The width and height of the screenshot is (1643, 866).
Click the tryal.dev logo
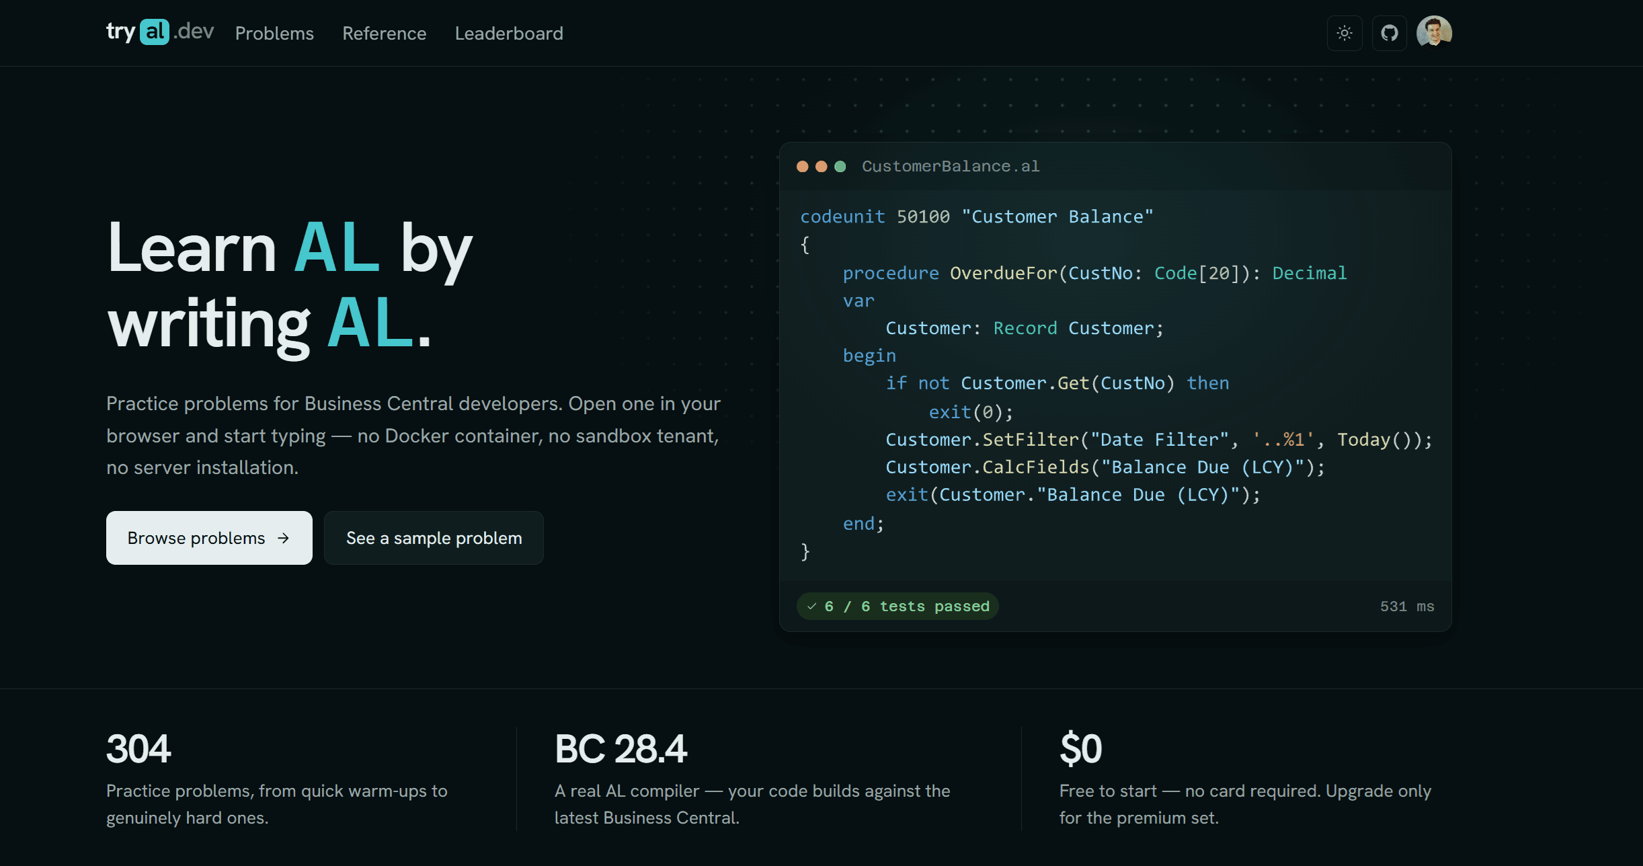pyautogui.click(x=160, y=32)
